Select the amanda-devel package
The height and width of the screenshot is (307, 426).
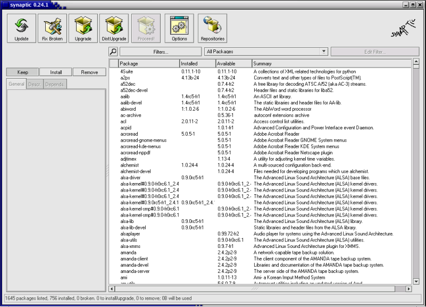260,265
